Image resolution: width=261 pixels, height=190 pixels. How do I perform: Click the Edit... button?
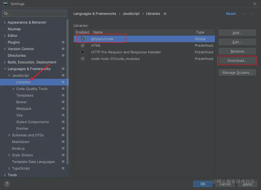(237, 42)
